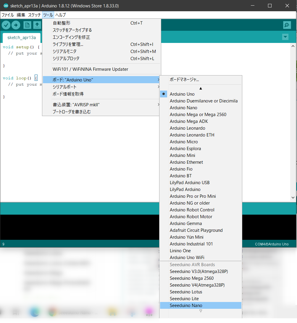Select Arduino NG or older
297x323 pixels.
click(x=201, y=203)
